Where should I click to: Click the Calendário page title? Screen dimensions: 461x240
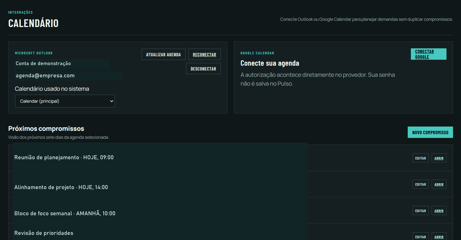[x=33, y=23]
